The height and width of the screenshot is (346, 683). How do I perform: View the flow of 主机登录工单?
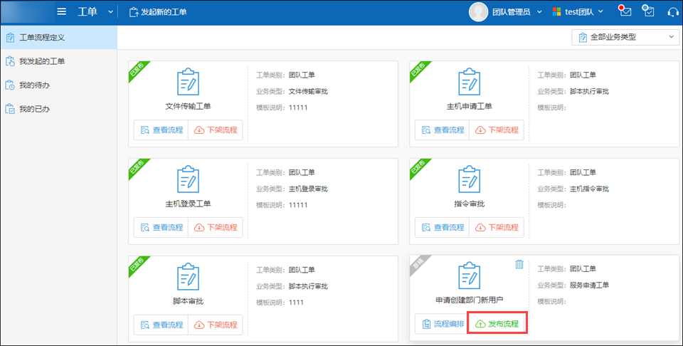click(161, 227)
